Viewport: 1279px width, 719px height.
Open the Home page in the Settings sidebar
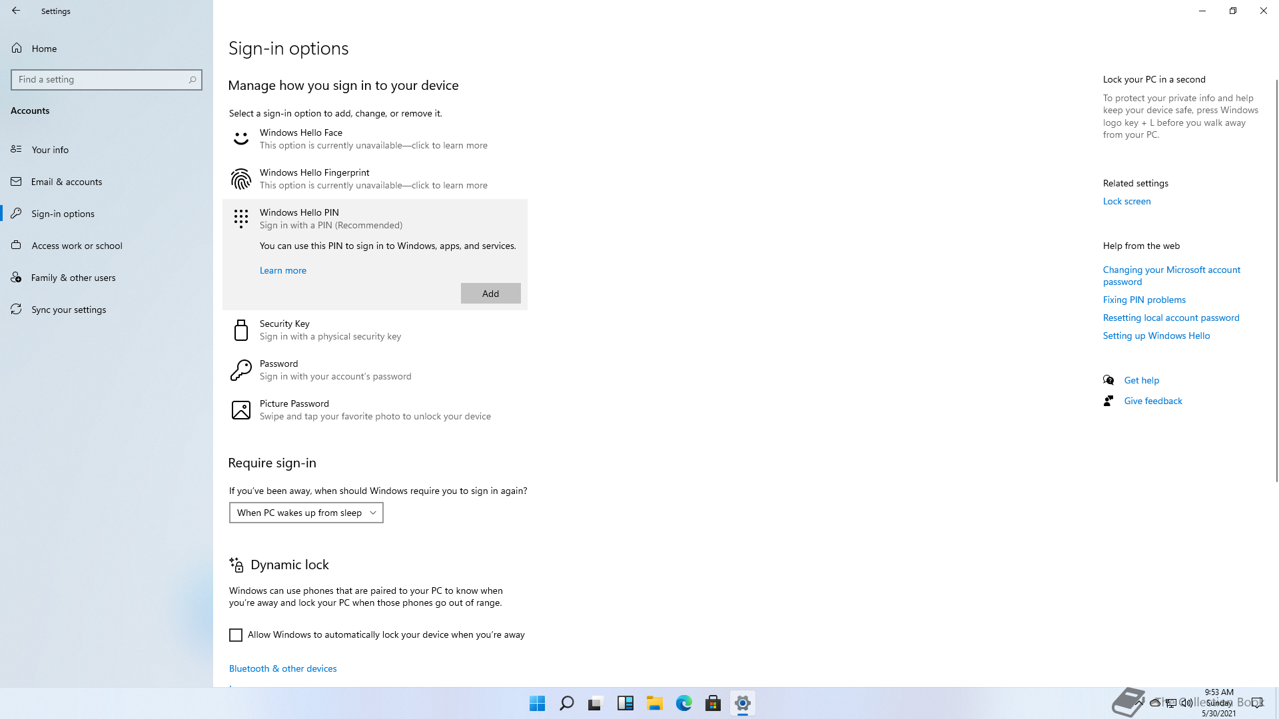point(107,48)
